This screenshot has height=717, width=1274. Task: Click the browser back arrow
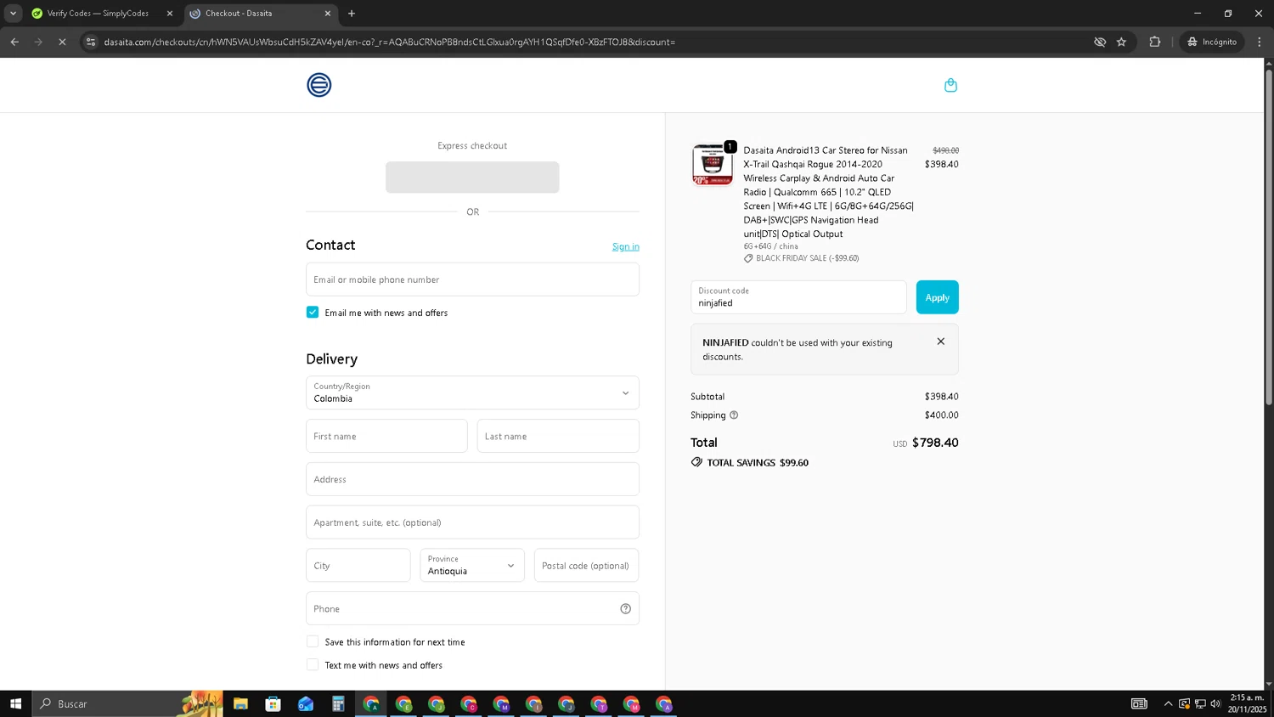point(14,42)
